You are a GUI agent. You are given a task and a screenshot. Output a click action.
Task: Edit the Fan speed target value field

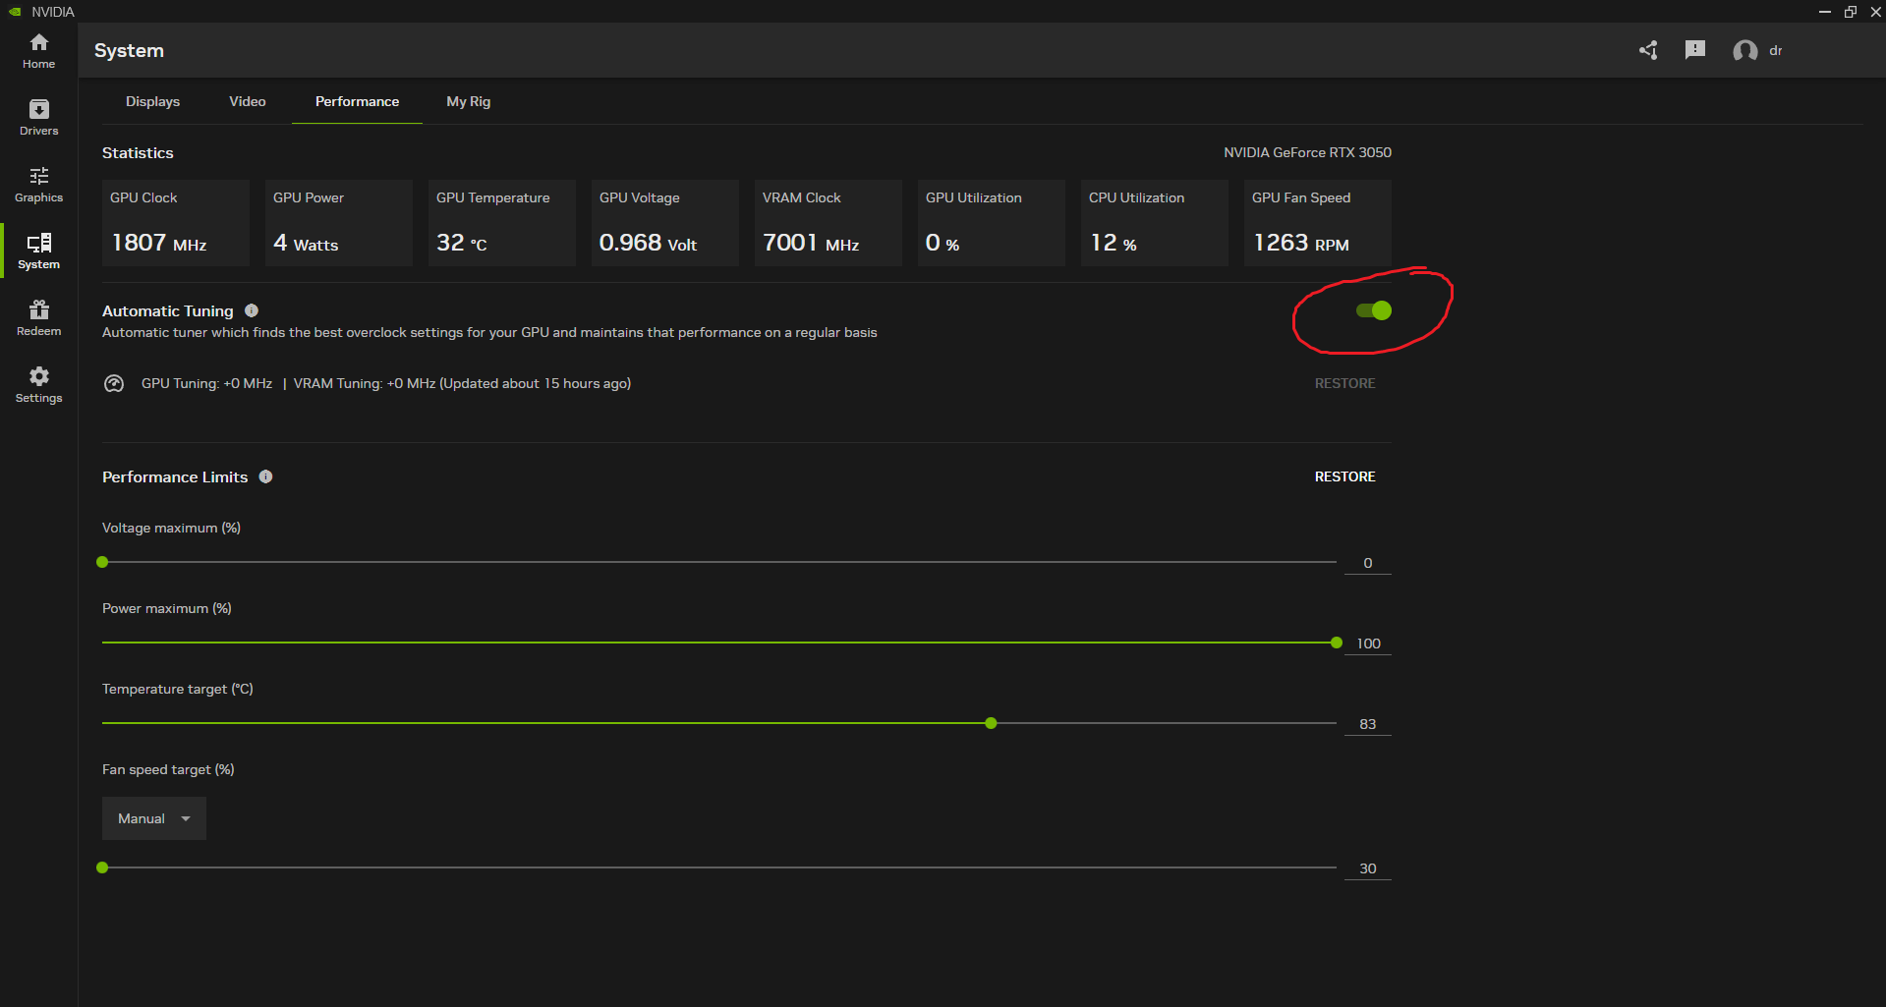1368,868
